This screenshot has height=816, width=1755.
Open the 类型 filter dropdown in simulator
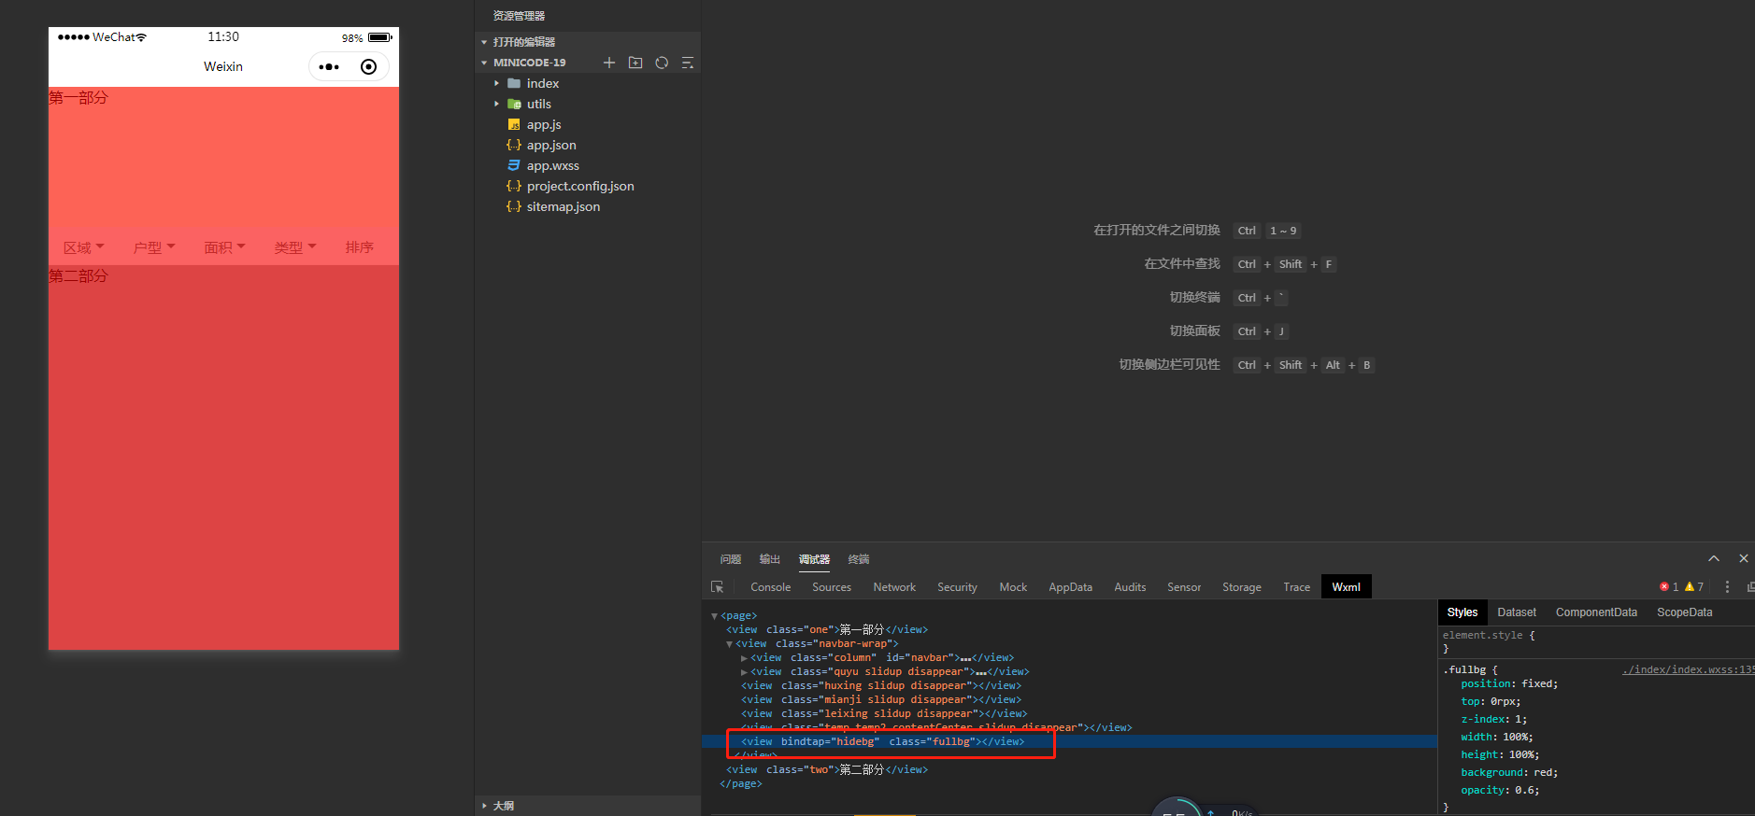295,247
